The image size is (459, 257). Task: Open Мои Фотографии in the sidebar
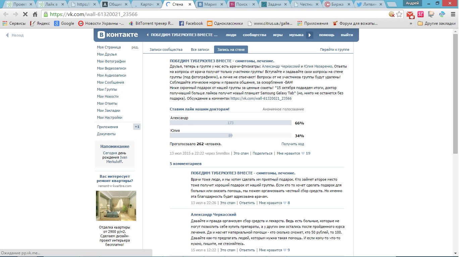point(111,61)
